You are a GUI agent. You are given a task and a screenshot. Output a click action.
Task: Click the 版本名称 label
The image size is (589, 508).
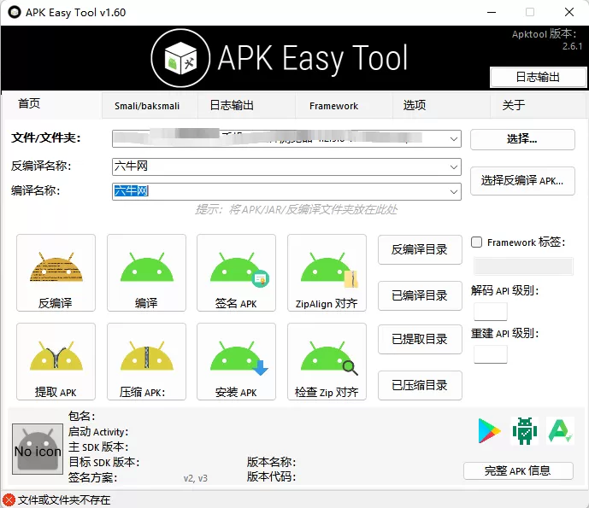tap(271, 462)
